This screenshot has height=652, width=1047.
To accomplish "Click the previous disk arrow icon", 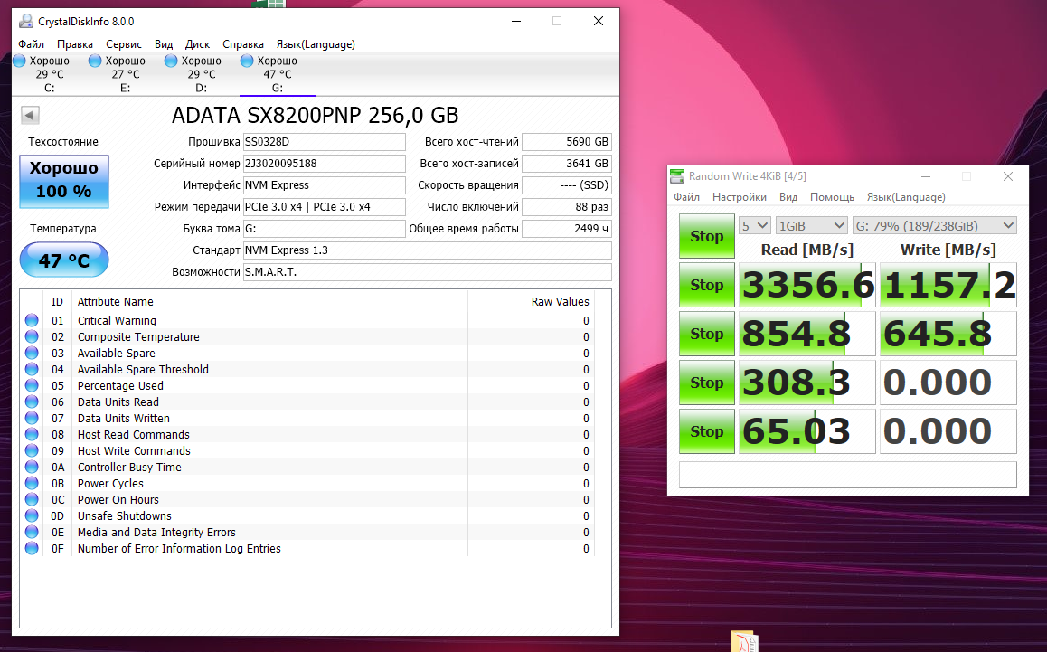I will (30, 115).
